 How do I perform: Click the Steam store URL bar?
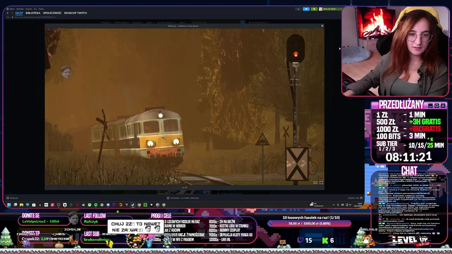coord(35,17)
